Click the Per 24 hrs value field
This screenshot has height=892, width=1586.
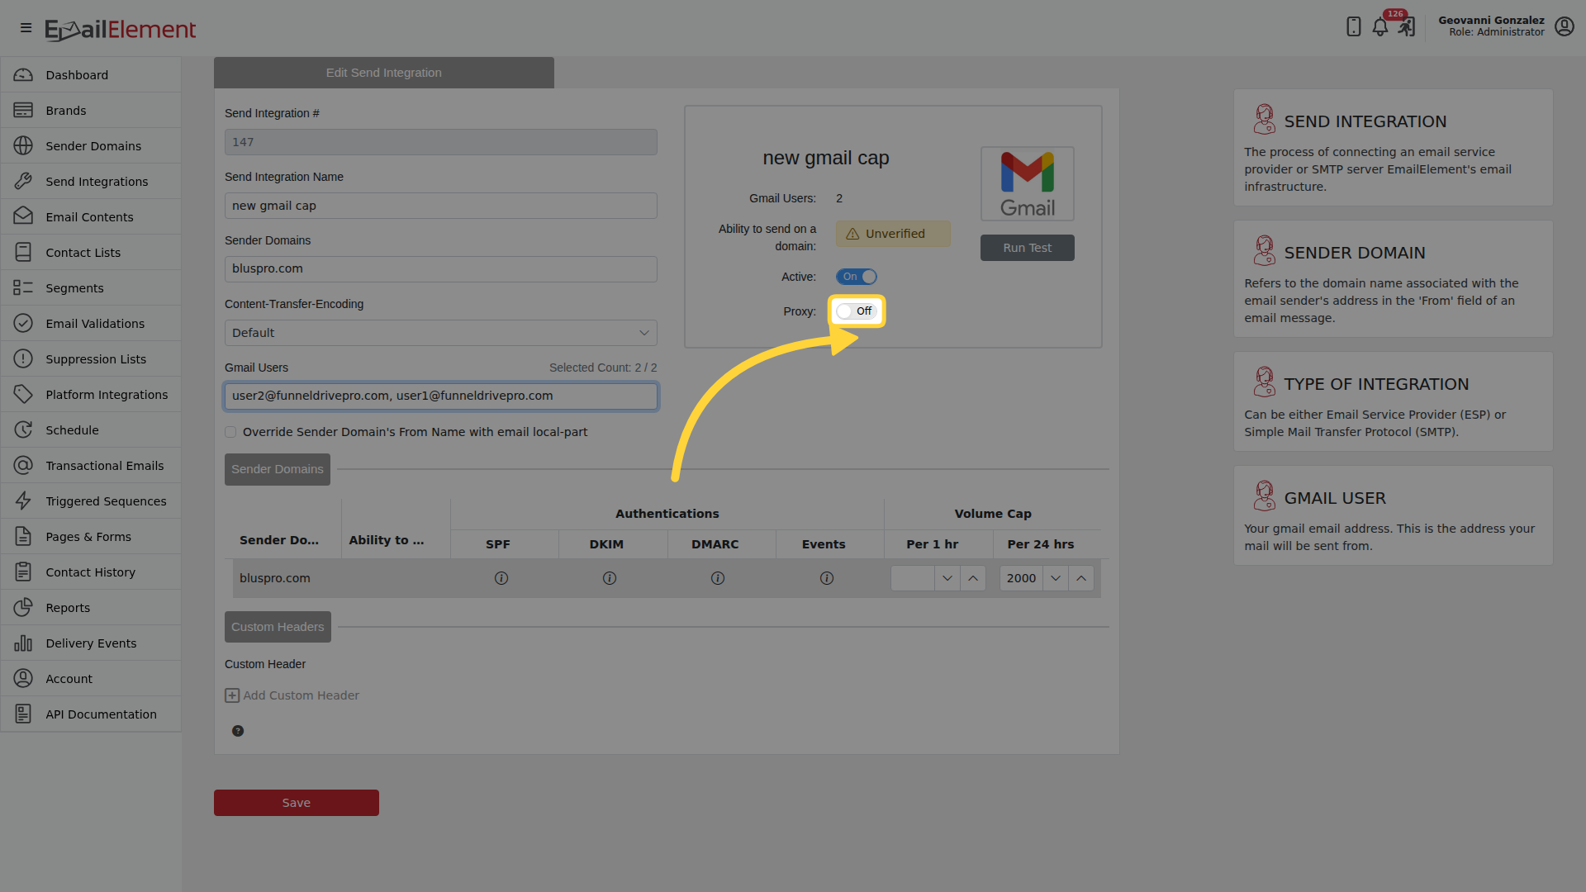click(1021, 578)
